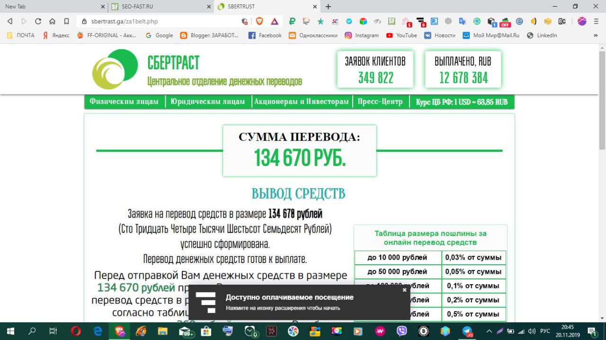Click the purple-pink profile avatar icon
The width and height of the screenshot is (606, 340).
tap(582, 21)
